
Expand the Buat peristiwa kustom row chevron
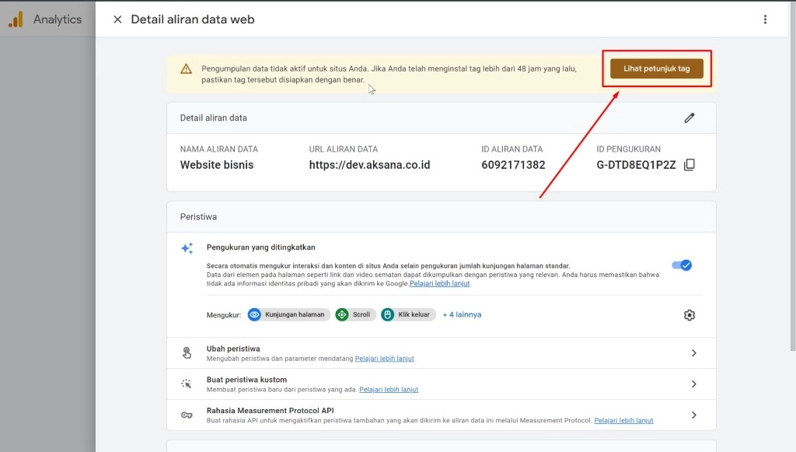(693, 384)
